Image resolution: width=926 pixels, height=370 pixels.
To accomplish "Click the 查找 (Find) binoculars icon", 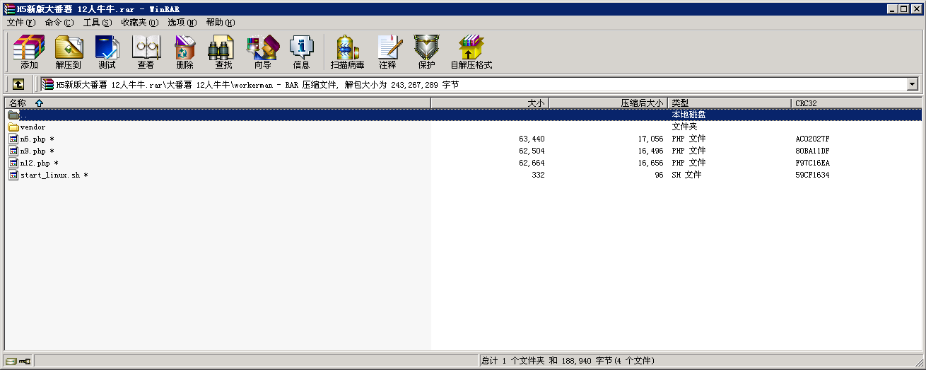I will (x=223, y=52).
